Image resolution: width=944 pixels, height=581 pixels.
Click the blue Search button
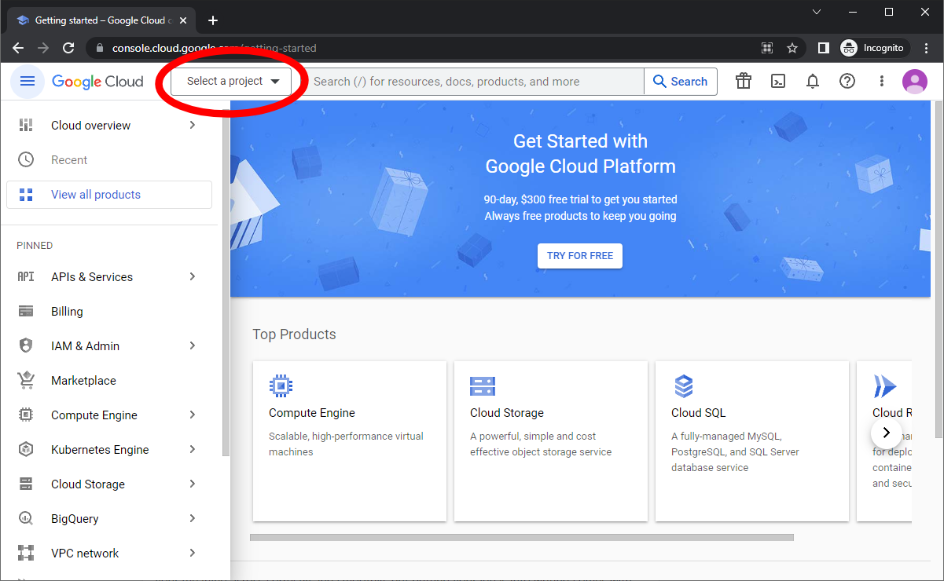[x=680, y=82]
